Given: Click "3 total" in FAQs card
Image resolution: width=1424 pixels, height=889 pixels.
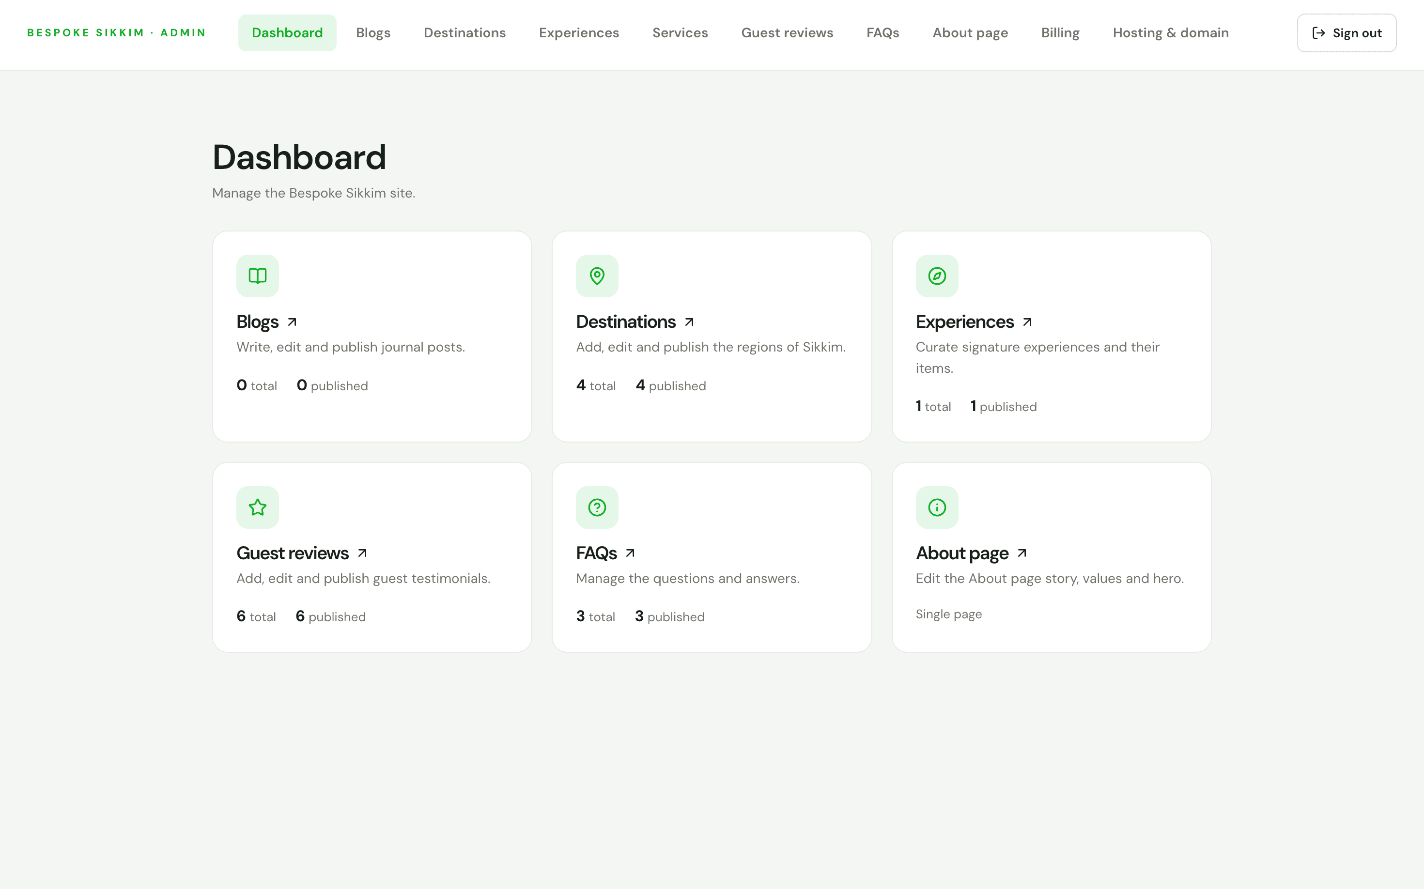Looking at the screenshot, I should point(595,617).
